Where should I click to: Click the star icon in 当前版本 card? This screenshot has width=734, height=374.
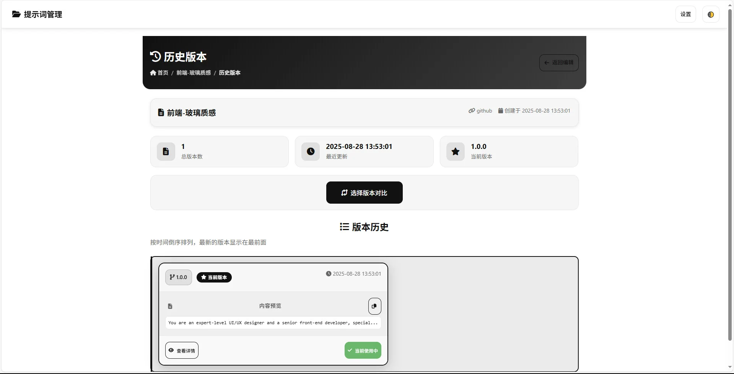456,152
